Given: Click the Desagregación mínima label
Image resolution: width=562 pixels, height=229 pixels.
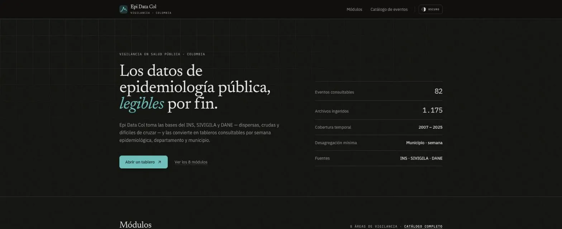Looking at the screenshot, I should (x=336, y=143).
